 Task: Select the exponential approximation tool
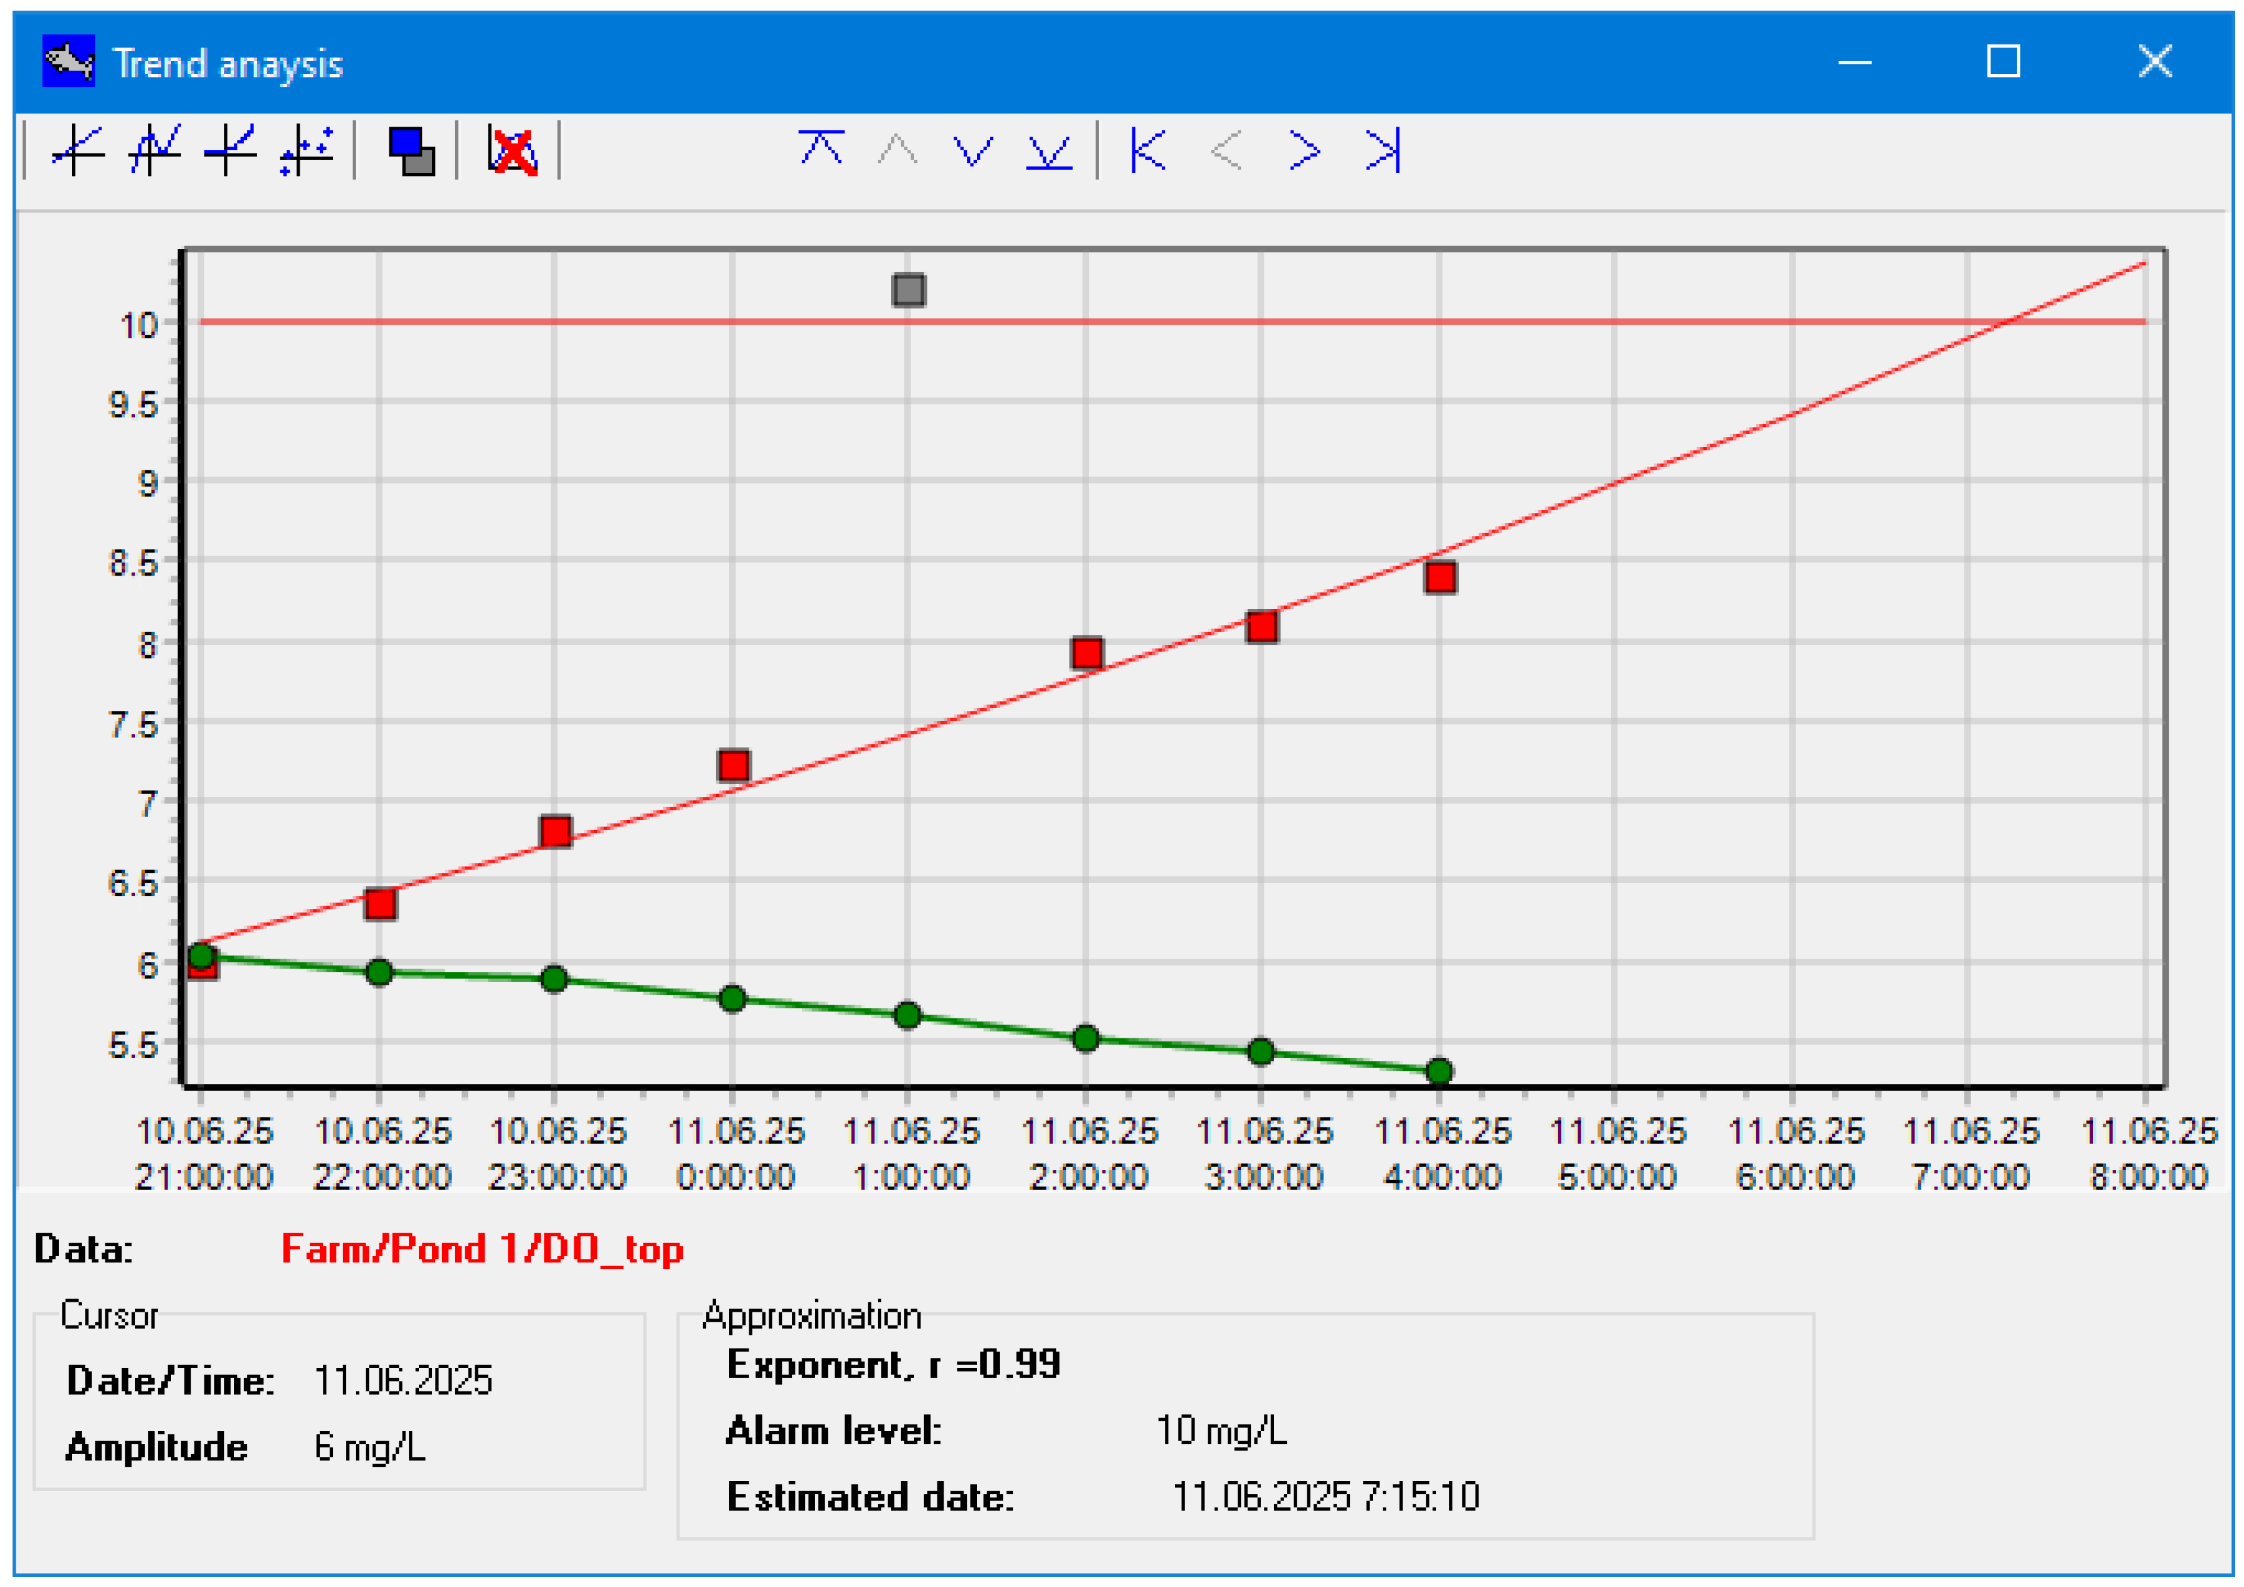click(x=231, y=150)
